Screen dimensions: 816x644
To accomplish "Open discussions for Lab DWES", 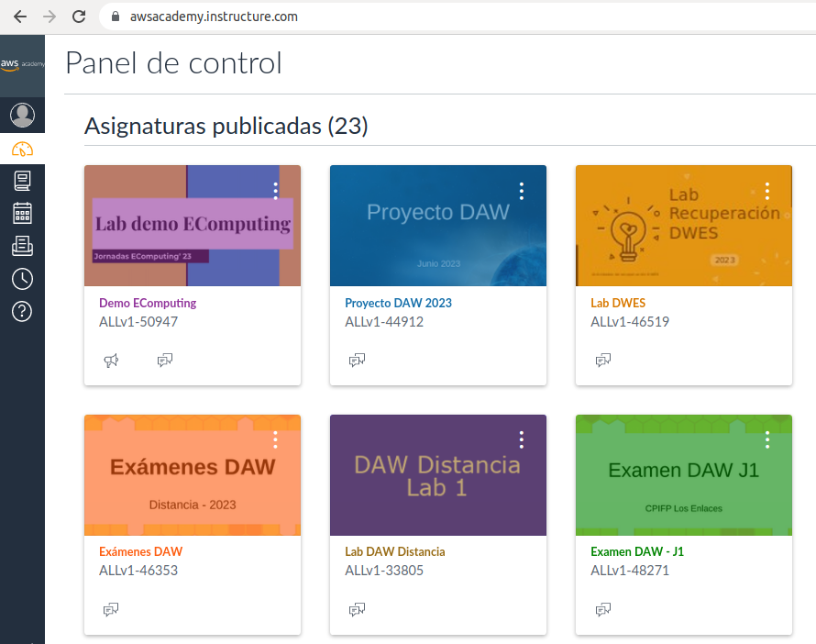I will [602, 360].
